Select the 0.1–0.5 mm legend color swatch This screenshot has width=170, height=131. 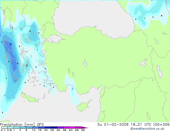pos(5,128)
